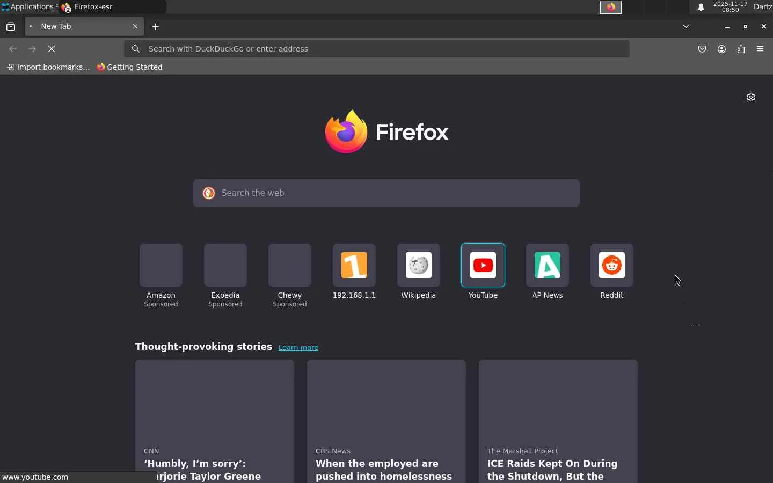Open the Firefox View icon
Image resolution: width=773 pixels, height=483 pixels.
click(x=11, y=26)
